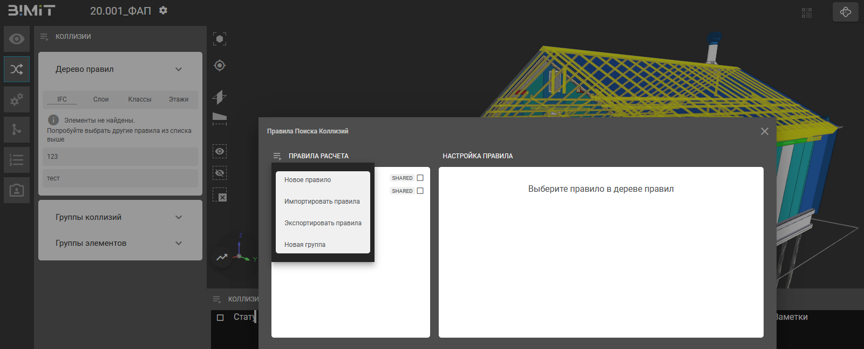The image size is (864, 349).
Task: Select Импортировать правила menu item
Action: click(322, 202)
